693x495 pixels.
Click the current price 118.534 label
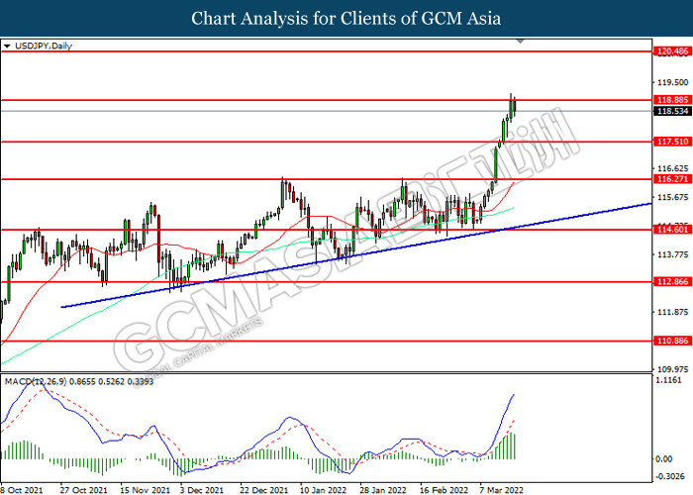coord(672,111)
